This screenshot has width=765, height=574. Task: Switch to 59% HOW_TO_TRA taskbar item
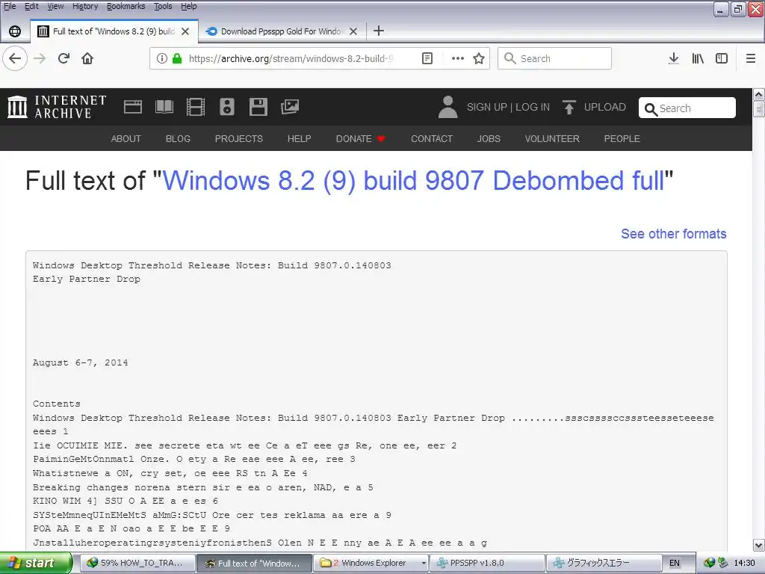[x=137, y=563]
